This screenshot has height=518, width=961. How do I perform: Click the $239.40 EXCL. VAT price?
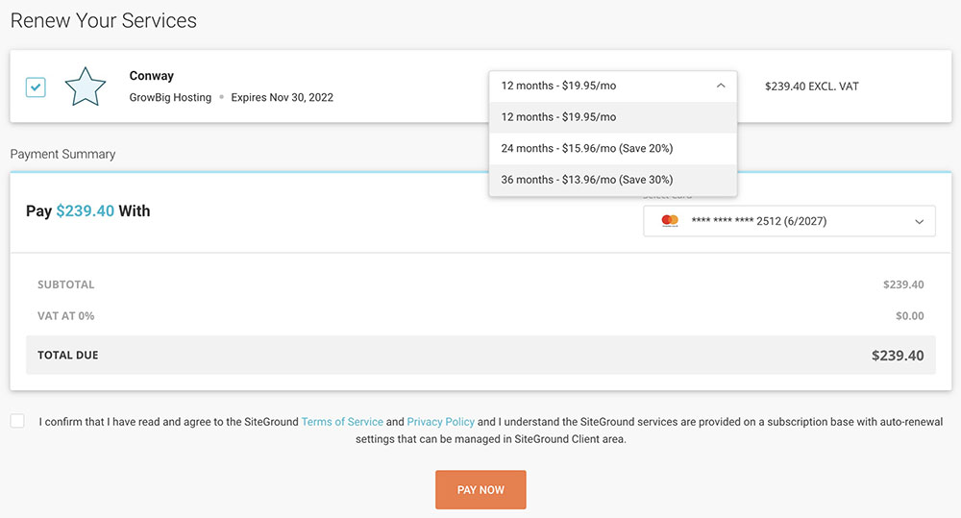point(811,86)
